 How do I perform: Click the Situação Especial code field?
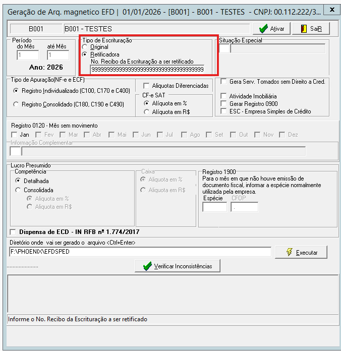coord(224,48)
